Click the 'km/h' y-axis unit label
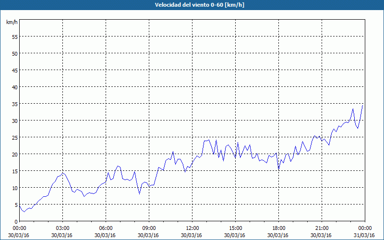384x240 pixels. 12,22
